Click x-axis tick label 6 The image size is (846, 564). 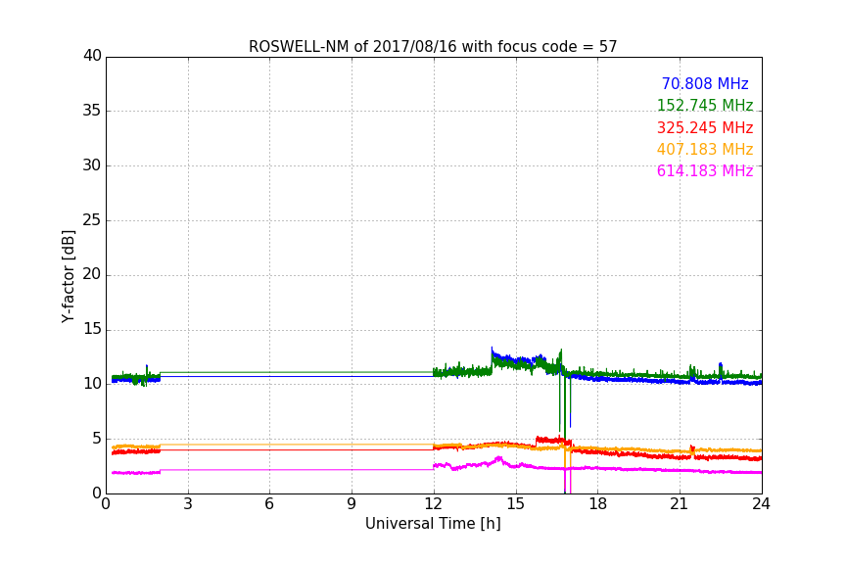(269, 504)
